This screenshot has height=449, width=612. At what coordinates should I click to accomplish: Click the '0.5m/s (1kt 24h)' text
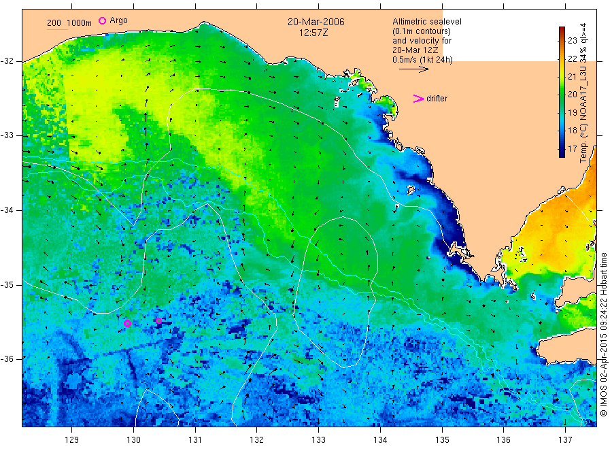click(422, 60)
